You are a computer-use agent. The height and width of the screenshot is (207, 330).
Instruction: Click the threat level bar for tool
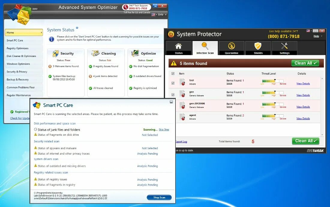tap(273, 81)
